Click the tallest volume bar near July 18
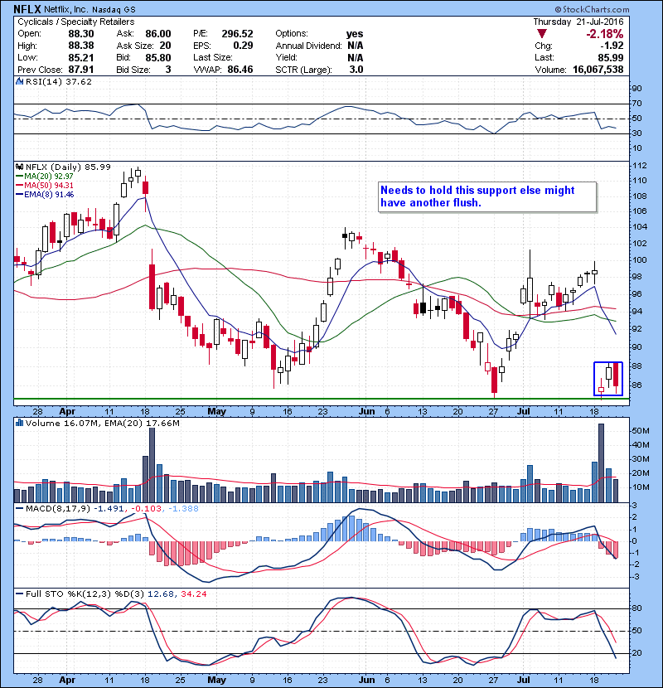This screenshot has height=688, width=663. [x=601, y=463]
